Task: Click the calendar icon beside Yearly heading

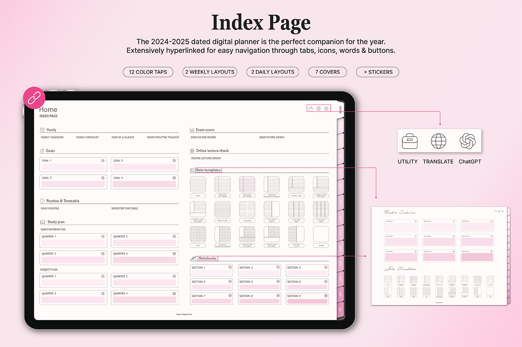Action: [x=42, y=130]
